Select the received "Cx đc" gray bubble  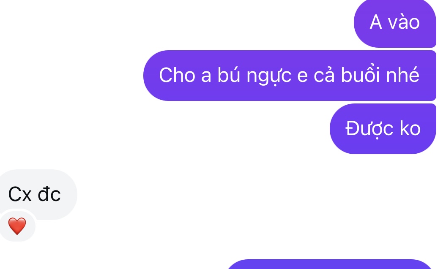tap(38, 194)
